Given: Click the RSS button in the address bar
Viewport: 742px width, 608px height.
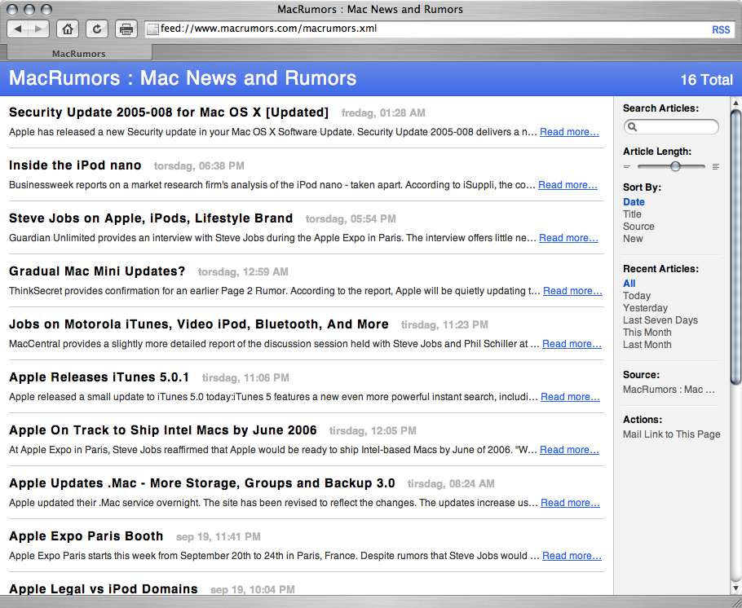Looking at the screenshot, I should pos(721,30).
